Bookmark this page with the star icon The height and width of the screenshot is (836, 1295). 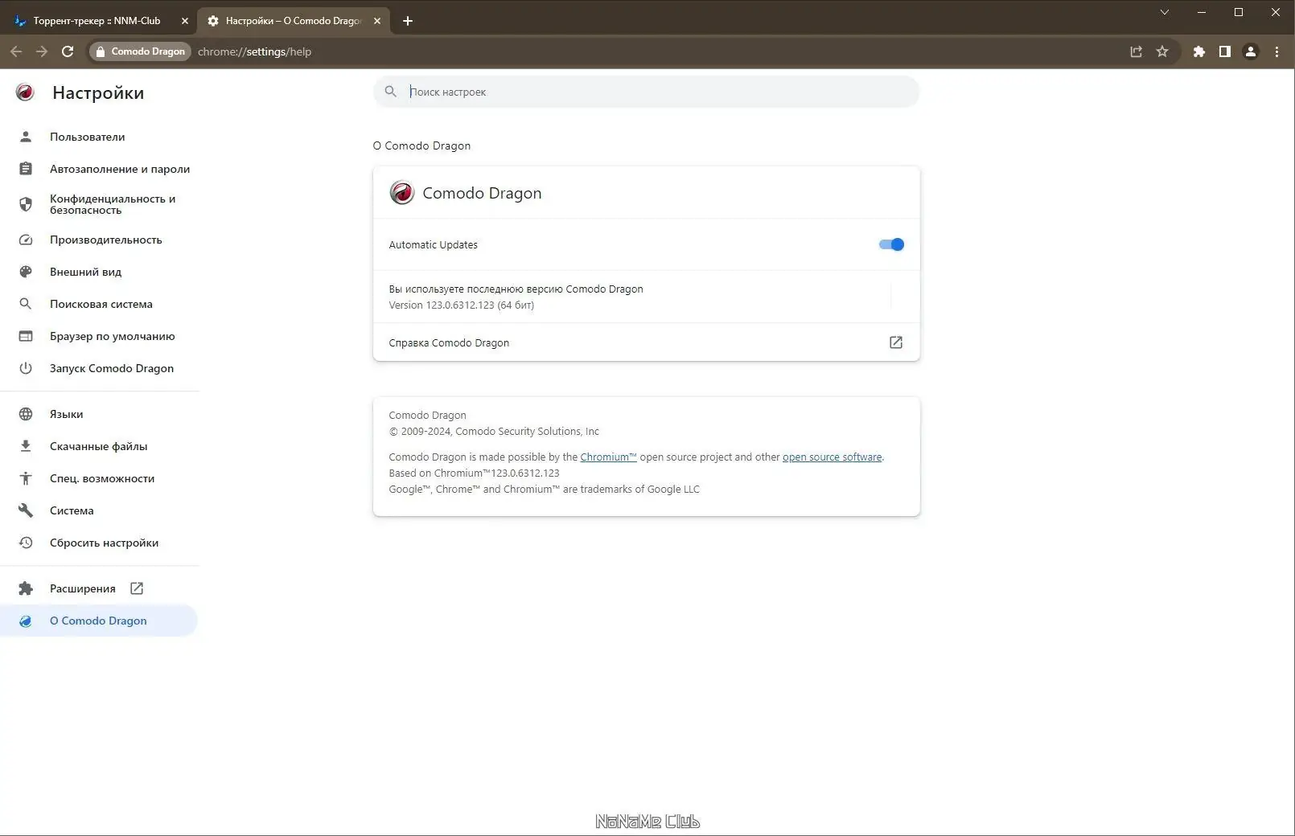click(1162, 51)
